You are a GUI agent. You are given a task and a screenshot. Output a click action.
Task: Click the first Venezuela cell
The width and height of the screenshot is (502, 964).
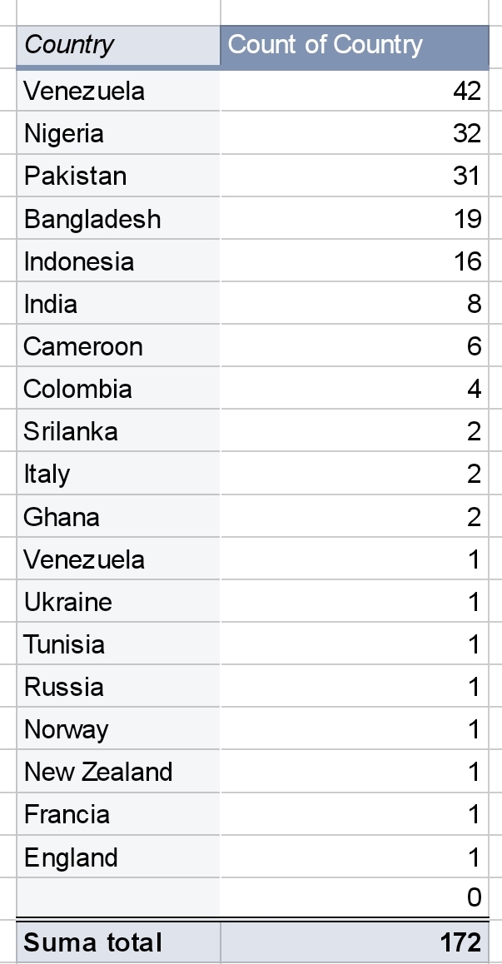pyautogui.click(x=118, y=91)
